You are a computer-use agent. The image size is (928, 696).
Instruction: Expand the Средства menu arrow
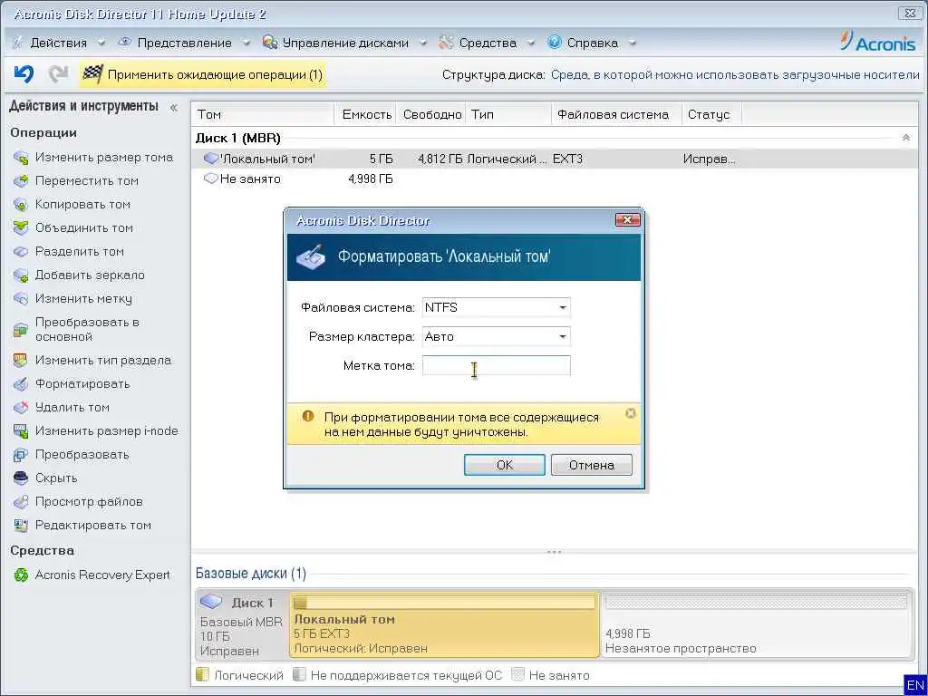point(531,43)
